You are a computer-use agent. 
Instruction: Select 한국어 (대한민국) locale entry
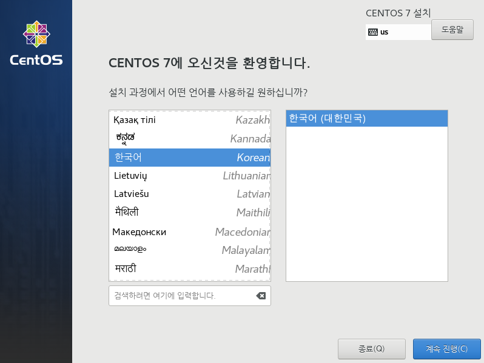[x=367, y=118]
